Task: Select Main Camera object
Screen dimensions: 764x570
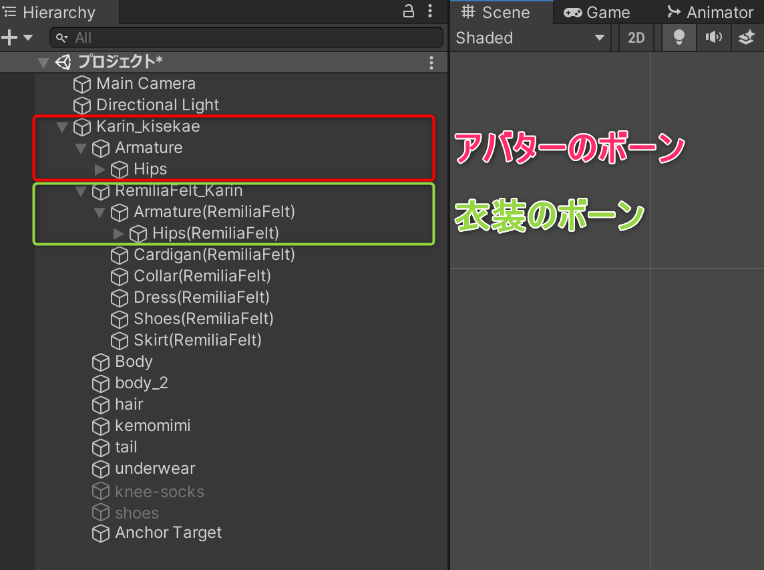Action: click(146, 84)
